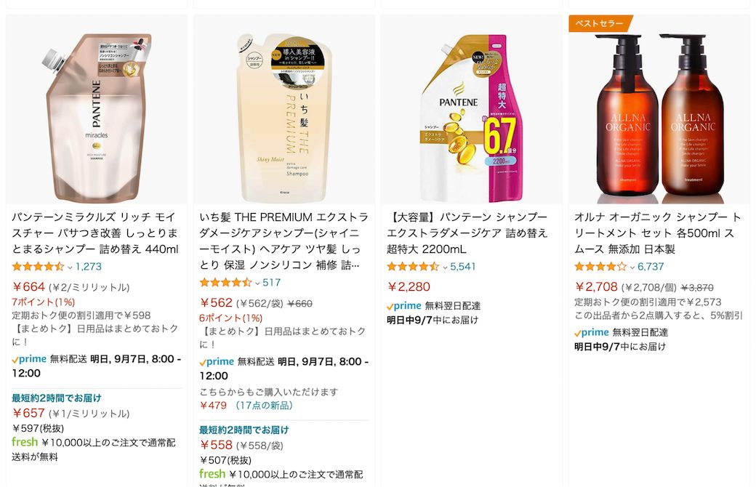
Task: Open the 【大容量】パンテーン シャンプー title link
Action: coord(467,233)
